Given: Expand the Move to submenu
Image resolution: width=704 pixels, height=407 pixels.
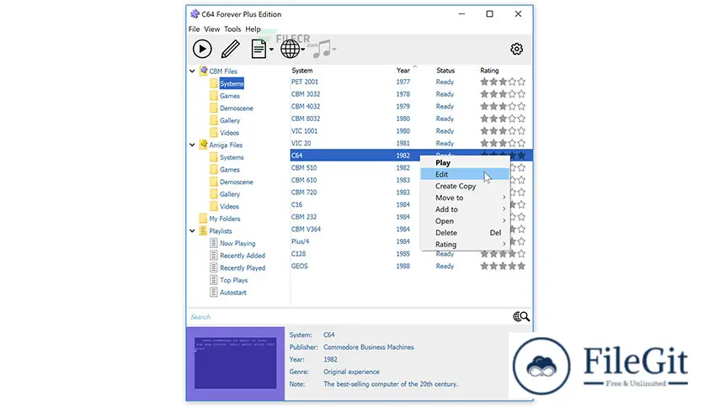Looking at the screenshot, I should tap(465, 198).
